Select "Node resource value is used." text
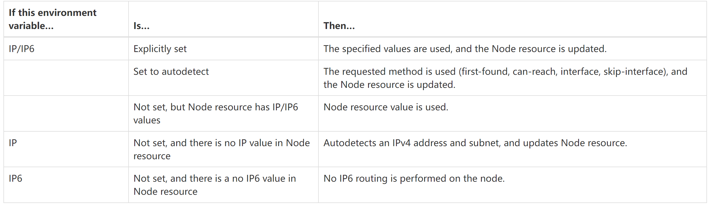This screenshot has height=205, width=709. 386,107
